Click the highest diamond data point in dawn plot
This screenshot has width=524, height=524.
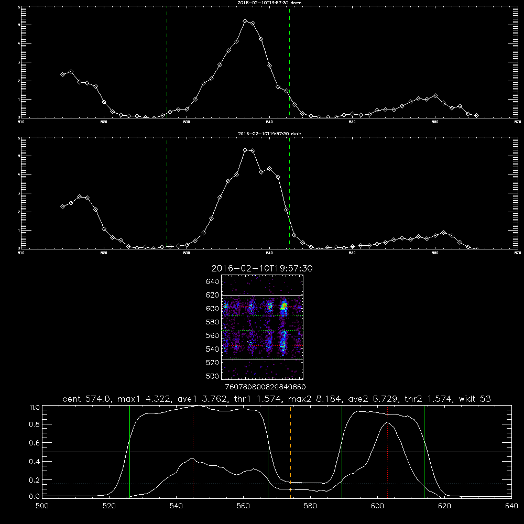tap(245, 21)
